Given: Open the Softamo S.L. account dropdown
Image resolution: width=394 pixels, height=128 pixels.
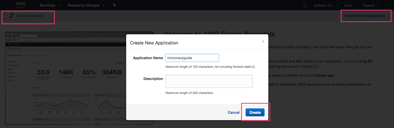Looking at the screenshot, I should [x=326, y=5].
